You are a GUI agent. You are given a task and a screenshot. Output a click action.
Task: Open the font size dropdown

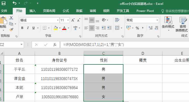[68, 20]
